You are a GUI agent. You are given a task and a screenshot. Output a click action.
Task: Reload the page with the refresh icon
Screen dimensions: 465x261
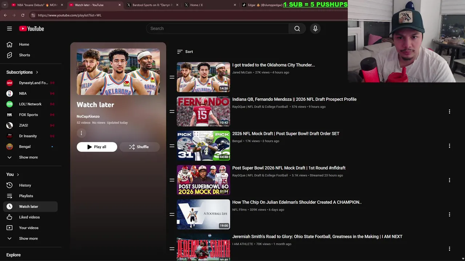coord(23,15)
